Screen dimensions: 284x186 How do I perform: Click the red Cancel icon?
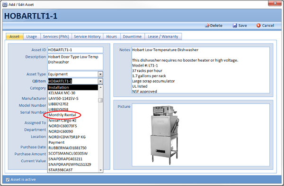(258, 26)
